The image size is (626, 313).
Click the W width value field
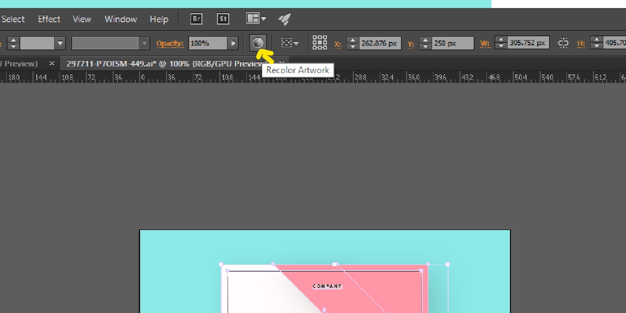[x=528, y=43]
